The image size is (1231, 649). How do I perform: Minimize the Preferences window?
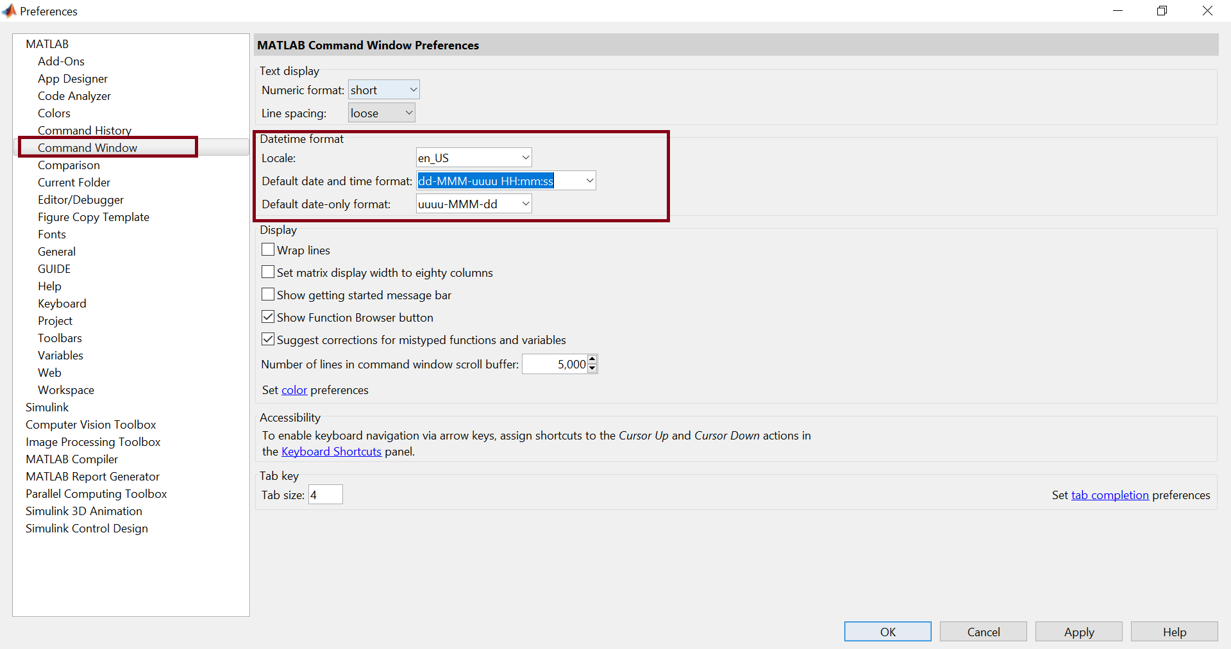[1118, 11]
